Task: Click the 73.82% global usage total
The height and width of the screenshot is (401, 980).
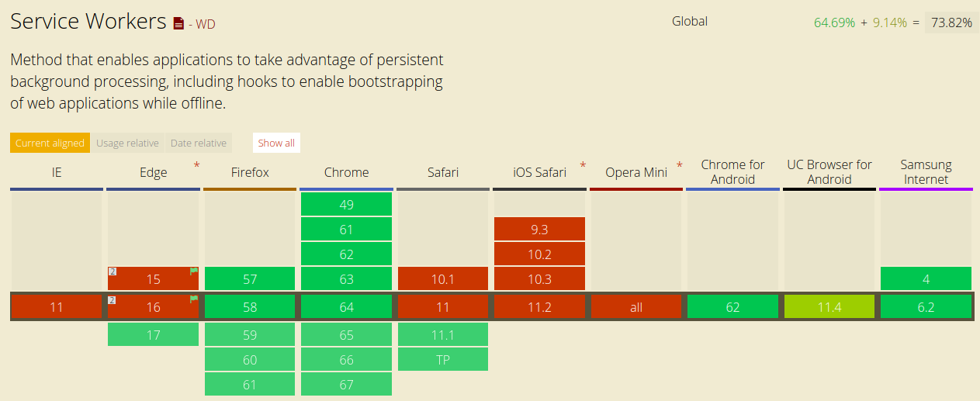Action: [x=951, y=22]
